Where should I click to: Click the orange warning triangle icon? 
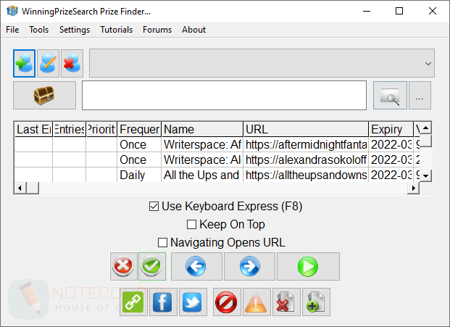click(x=257, y=302)
